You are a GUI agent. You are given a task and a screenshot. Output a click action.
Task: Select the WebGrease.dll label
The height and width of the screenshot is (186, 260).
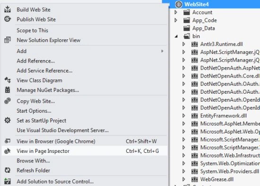[x=217, y=179]
